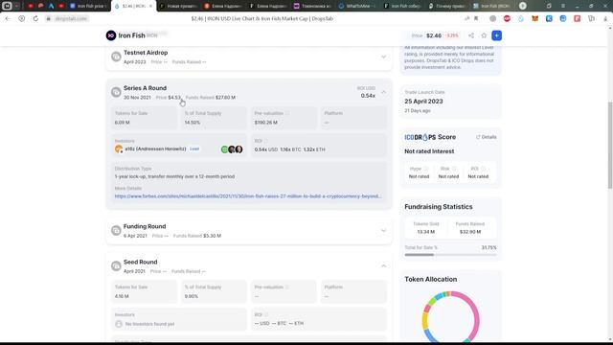The width and height of the screenshot is (613, 345).
Task: Click the Iron Fish title in header
Action: 132,35
